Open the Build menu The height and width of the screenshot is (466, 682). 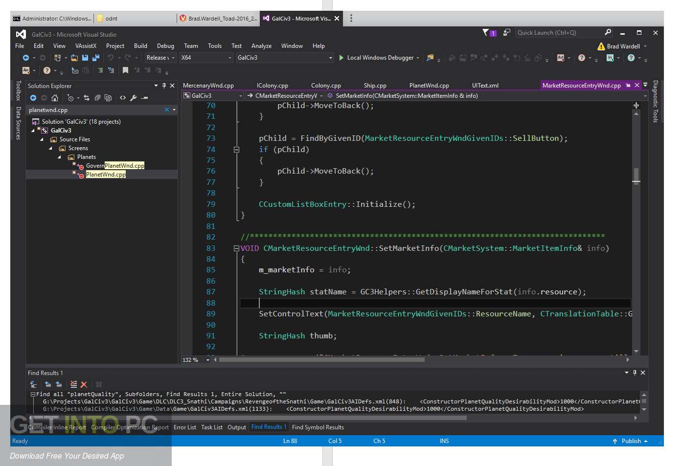pyautogui.click(x=140, y=46)
